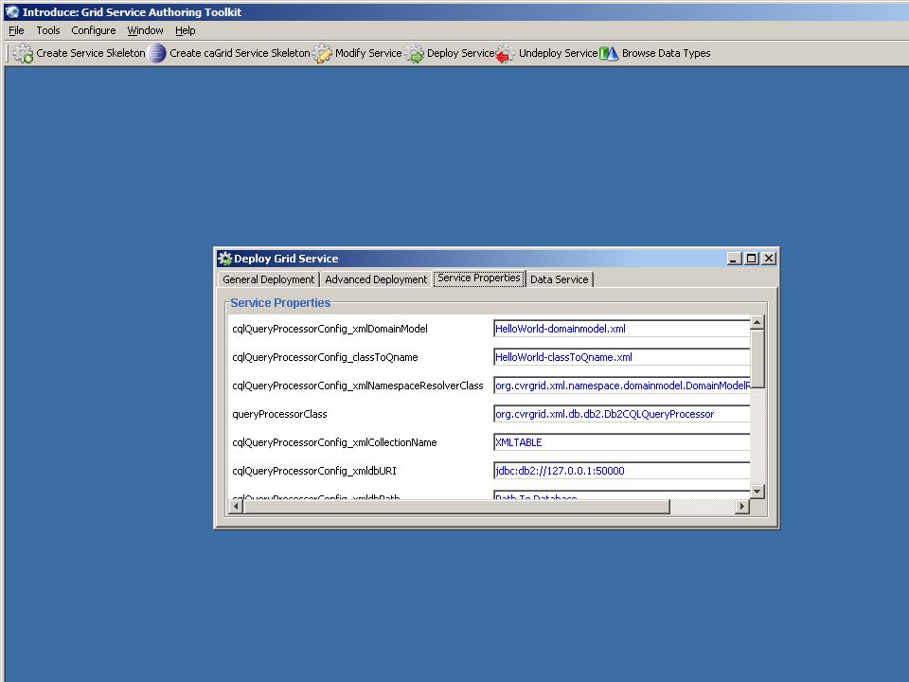Click the horizontal scrollbar right arrow
Image resolution: width=909 pixels, height=682 pixels.
pyautogui.click(x=742, y=506)
